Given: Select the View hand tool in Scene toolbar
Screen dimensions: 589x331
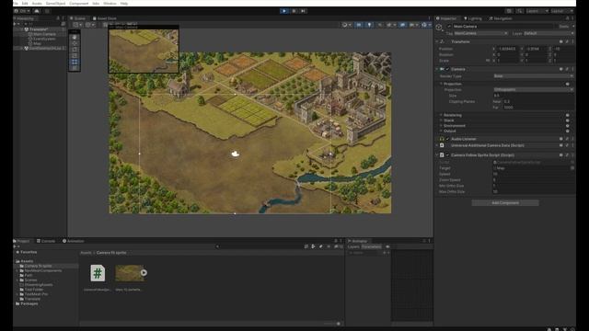Looking at the screenshot, I should (75, 37).
